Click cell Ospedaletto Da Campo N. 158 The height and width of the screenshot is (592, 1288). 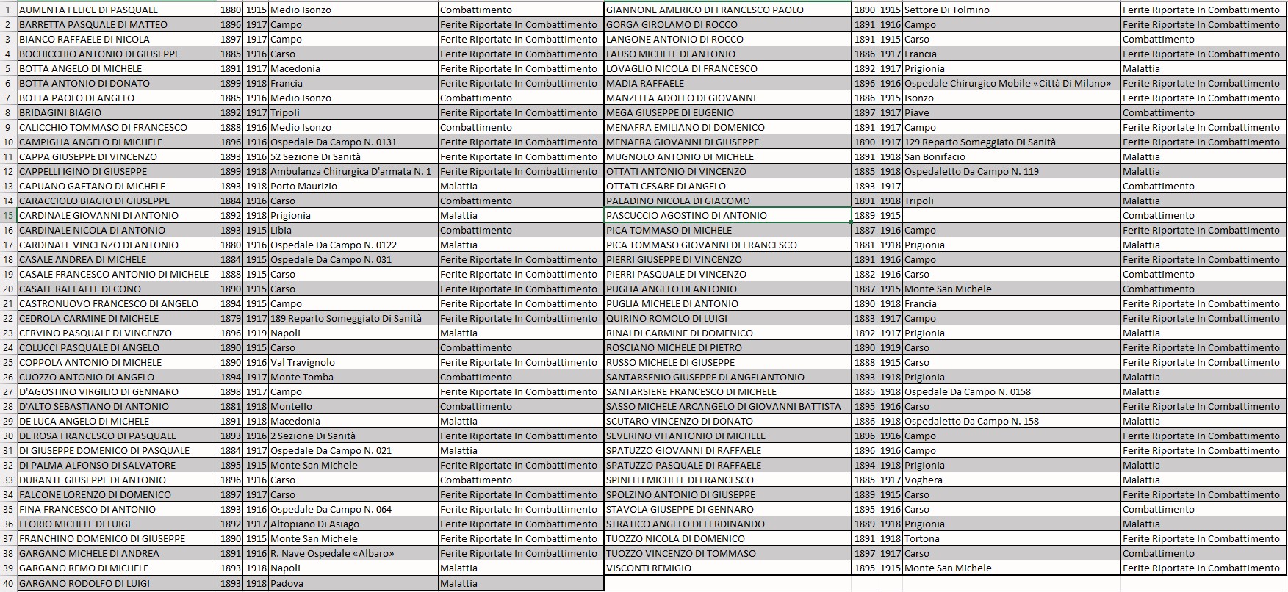[1012, 421]
